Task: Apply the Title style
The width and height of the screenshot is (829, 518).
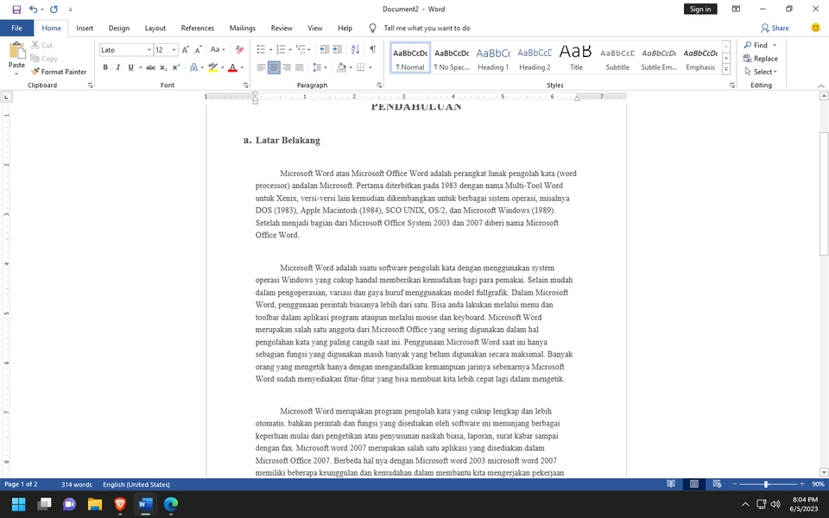Action: tap(576, 58)
